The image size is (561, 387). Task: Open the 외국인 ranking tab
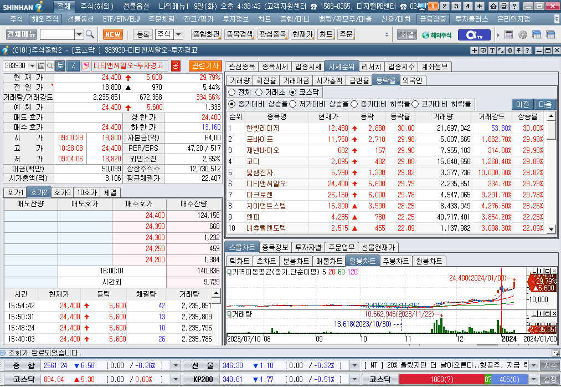point(412,80)
